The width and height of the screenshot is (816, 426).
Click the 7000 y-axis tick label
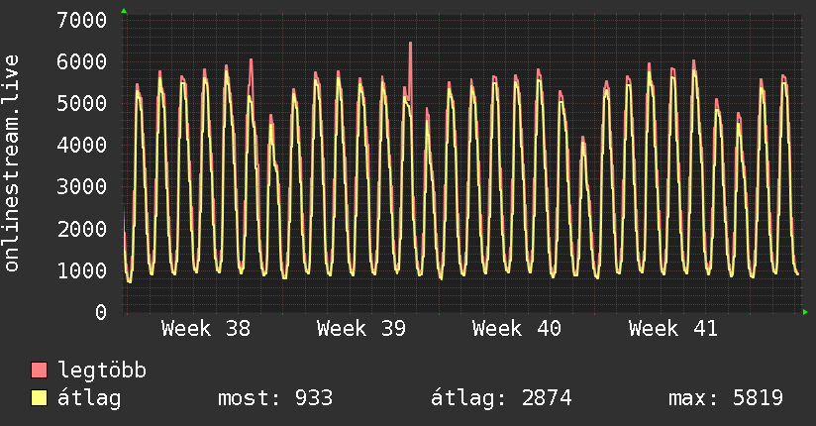82,21
